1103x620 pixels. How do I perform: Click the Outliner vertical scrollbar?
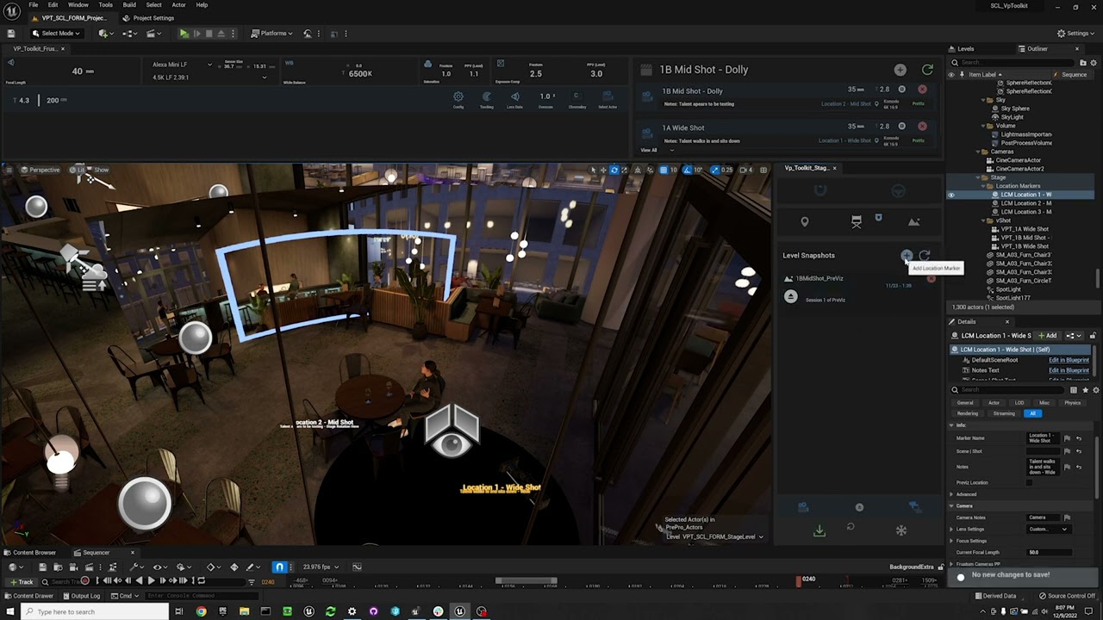pos(1097,279)
